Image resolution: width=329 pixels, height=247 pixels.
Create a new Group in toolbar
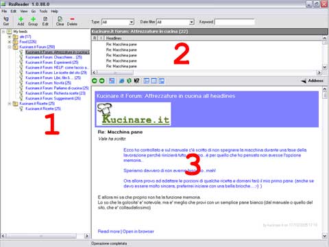(33, 21)
